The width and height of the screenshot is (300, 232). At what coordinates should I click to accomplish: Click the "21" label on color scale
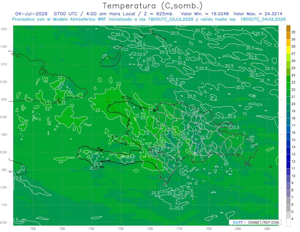click(293, 97)
